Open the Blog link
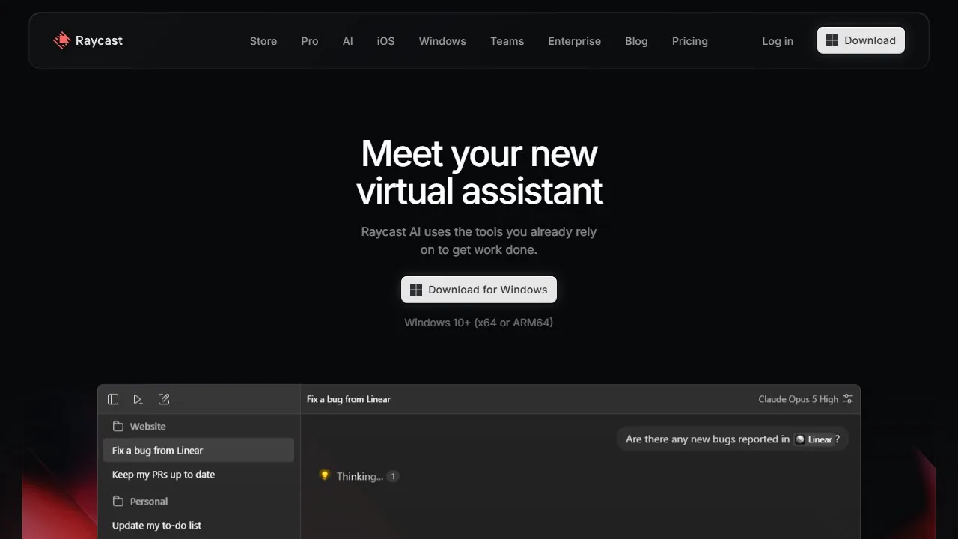 pyautogui.click(x=636, y=41)
